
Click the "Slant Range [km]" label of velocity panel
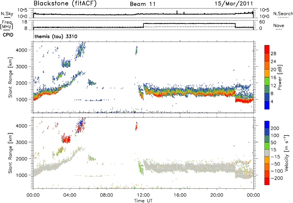point(10,153)
